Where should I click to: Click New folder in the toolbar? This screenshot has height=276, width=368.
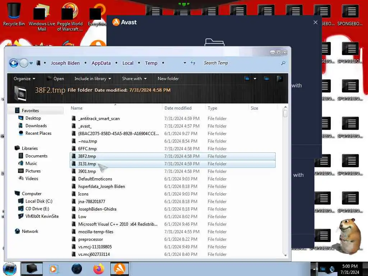tap(168, 79)
